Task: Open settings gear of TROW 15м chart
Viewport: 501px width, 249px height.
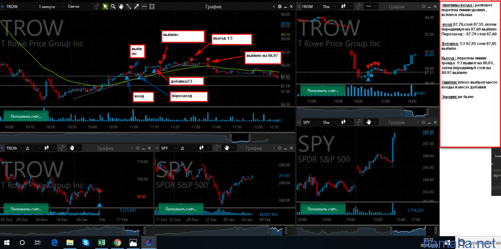Action: pos(424,6)
